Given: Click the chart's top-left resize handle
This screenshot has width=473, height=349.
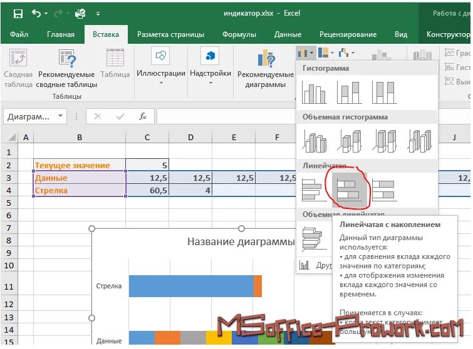Looking at the screenshot, I should tap(91, 229).
